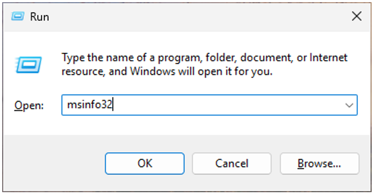Click the word "document" in the description
Image resolution: width=372 pixels, height=193 pixels.
pyautogui.click(x=259, y=58)
